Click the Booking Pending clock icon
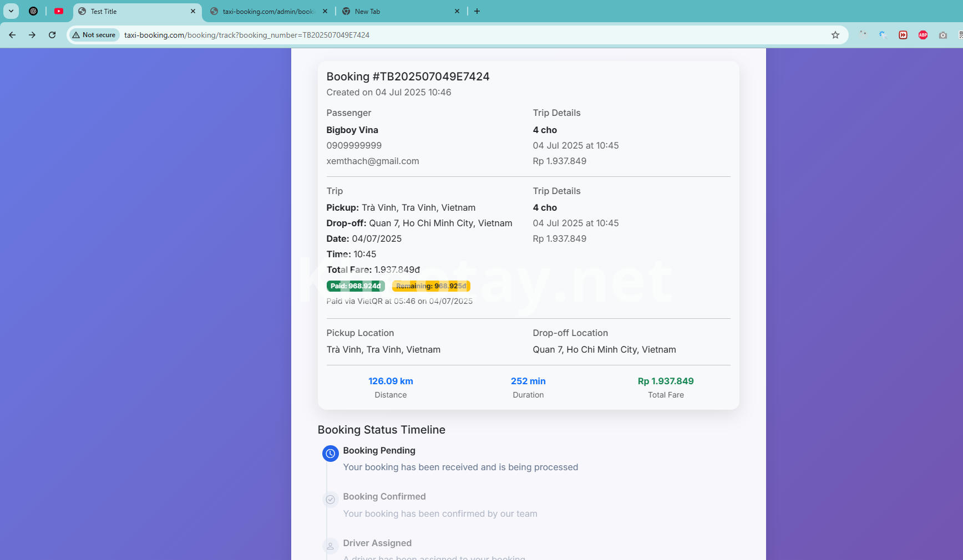Viewport: 963px width, 560px height. pyautogui.click(x=330, y=454)
